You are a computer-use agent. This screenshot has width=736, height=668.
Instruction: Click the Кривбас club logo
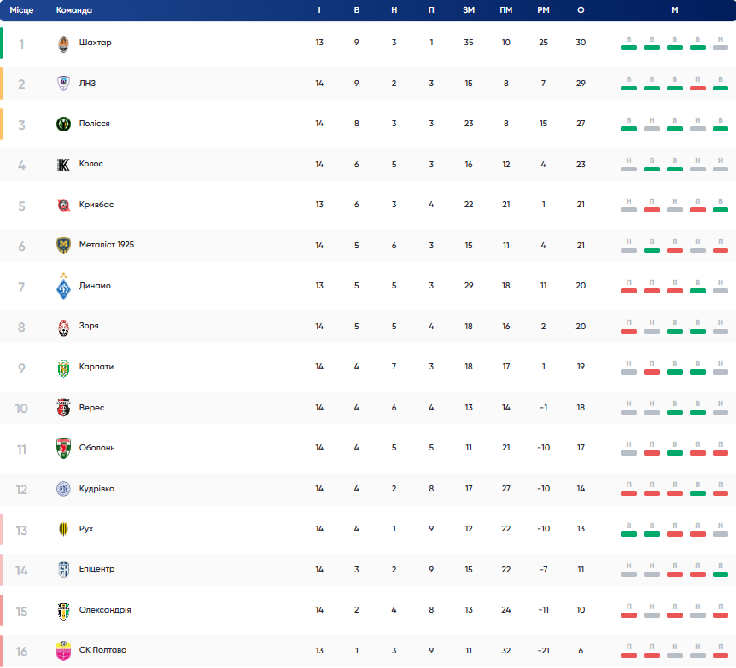[x=63, y=206]
